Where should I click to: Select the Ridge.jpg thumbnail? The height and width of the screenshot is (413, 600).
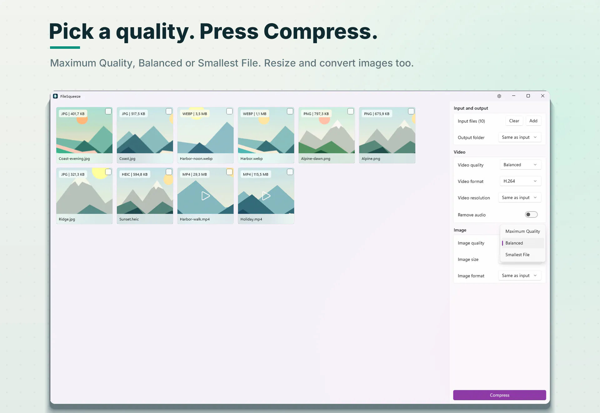(x=84, y=196)
